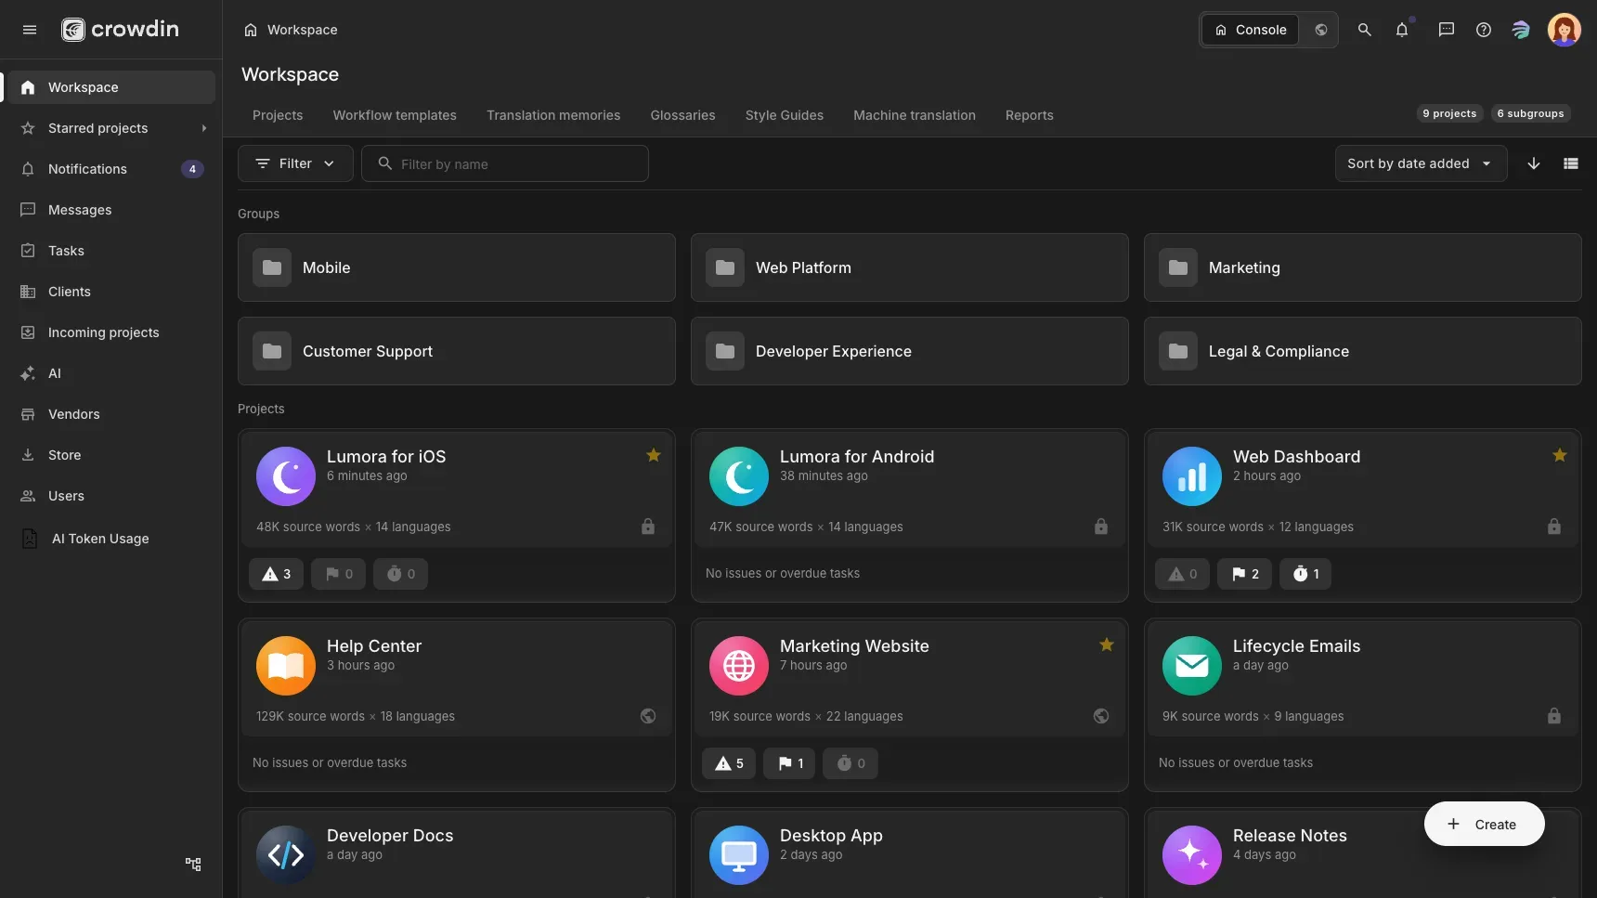Switch to Translation memories tab
This screenshot has height=898, width=1597.
(553, 115)
